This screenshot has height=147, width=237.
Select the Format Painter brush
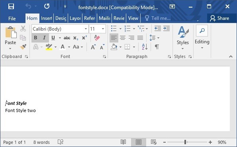23,47
